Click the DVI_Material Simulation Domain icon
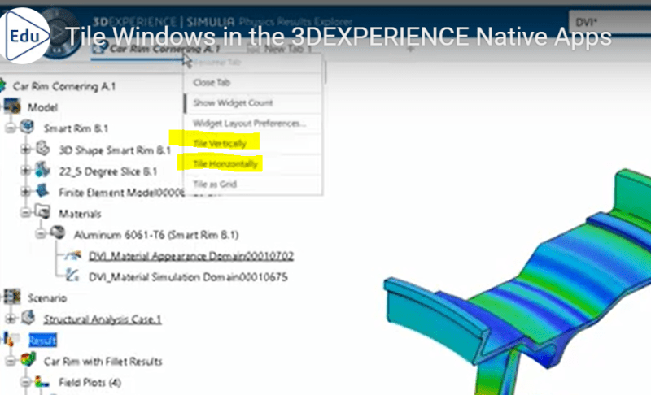 tap(72, 276)
